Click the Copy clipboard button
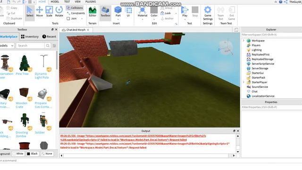Viewport: 302px width, 170px height. [12, 8]
